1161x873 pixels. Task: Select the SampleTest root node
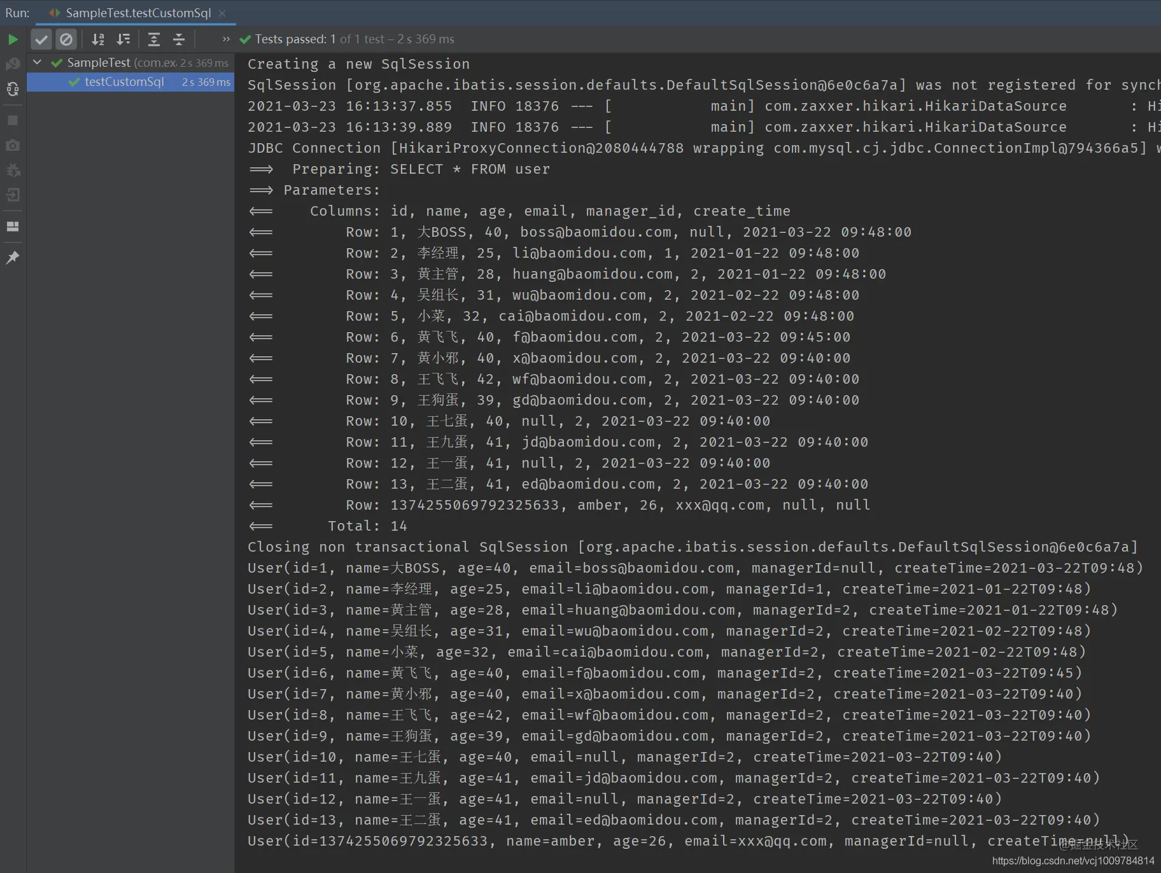click(130, 62)
